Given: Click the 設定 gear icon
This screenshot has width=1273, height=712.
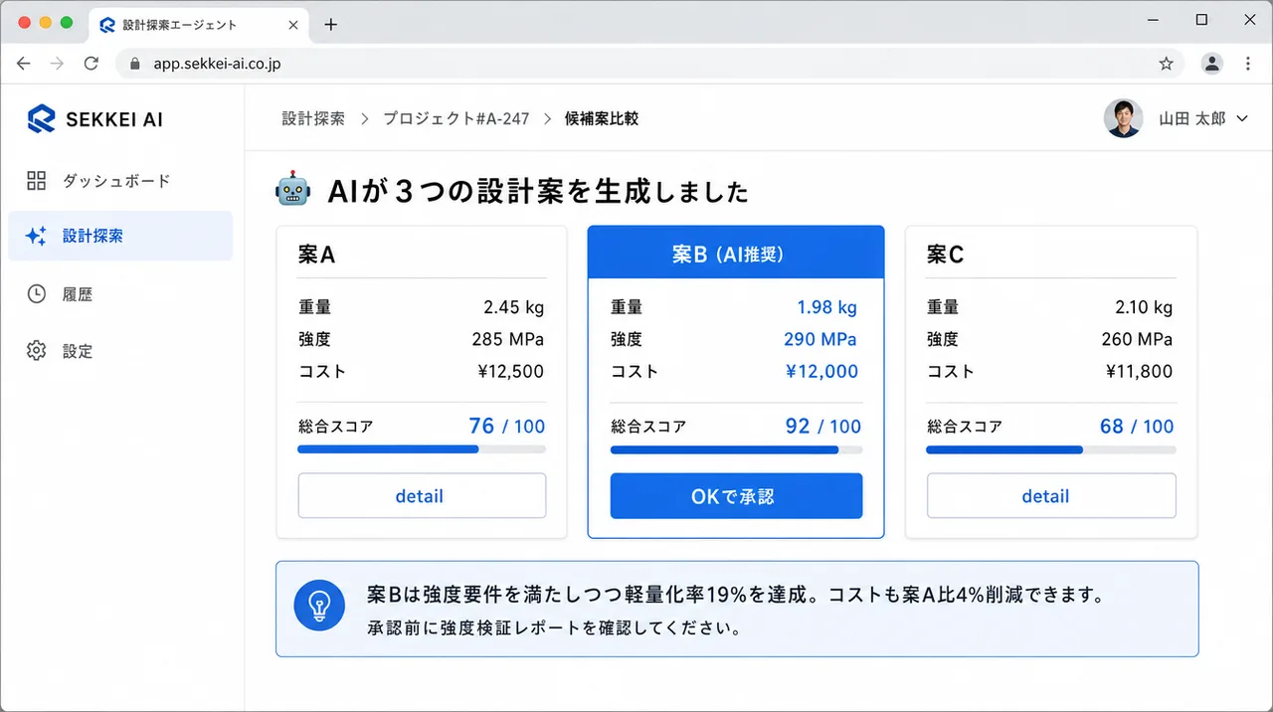Looking at the screenshot, I should click(37, 351).
